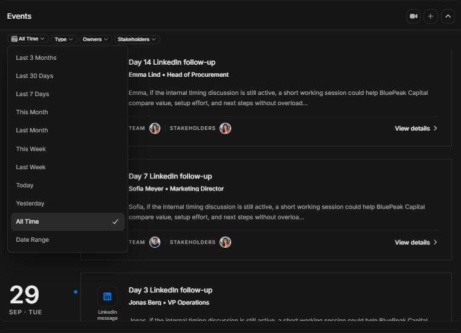
Task: Select Last 30 Days option
Action: 68,76
